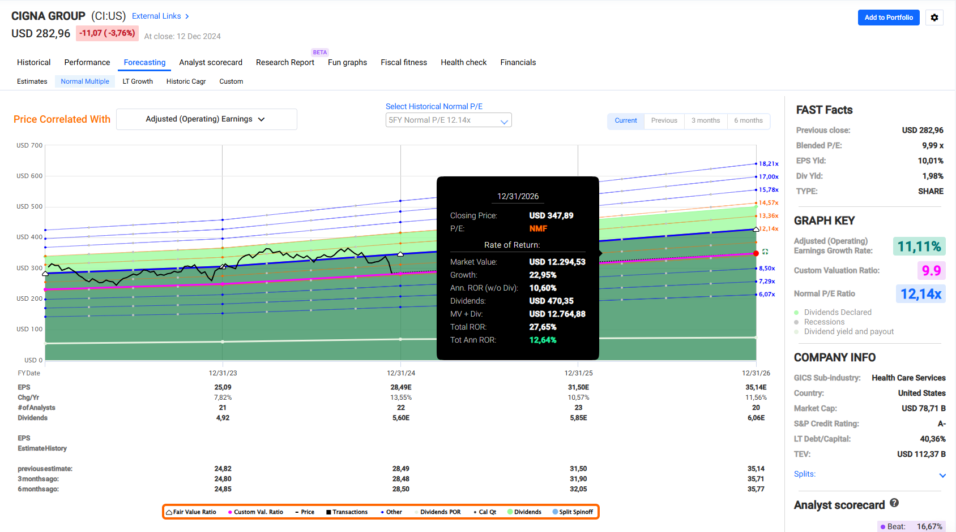The height and width of the screenshot is (532, 956).
Task: Open the settings gear icon
Action: pyautogui.click(x=934, y=18)
